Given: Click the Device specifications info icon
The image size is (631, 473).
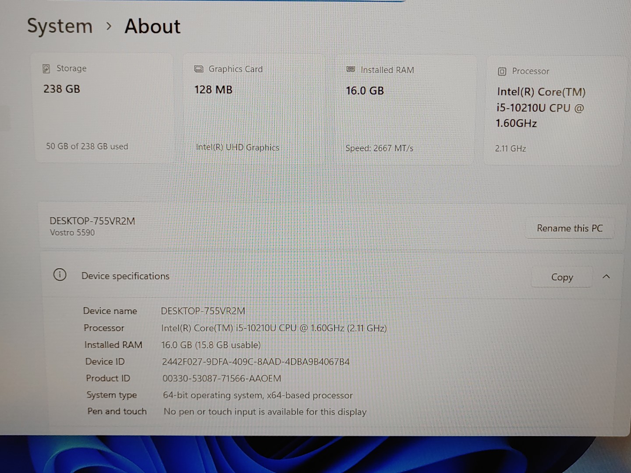Looking at the screenshot, I should [x=60, y=275].
